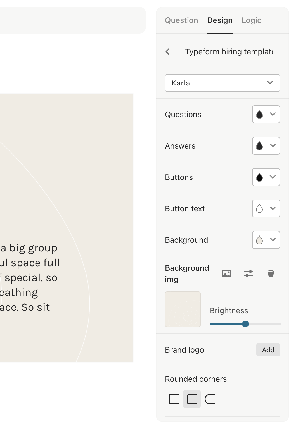This screenshot has width=298, height=431.
Task: Switch to the Design tab
Action: (x=220, y=20)
